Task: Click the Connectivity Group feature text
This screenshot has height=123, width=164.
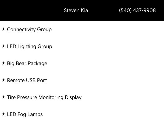Action: coord(29,29)
